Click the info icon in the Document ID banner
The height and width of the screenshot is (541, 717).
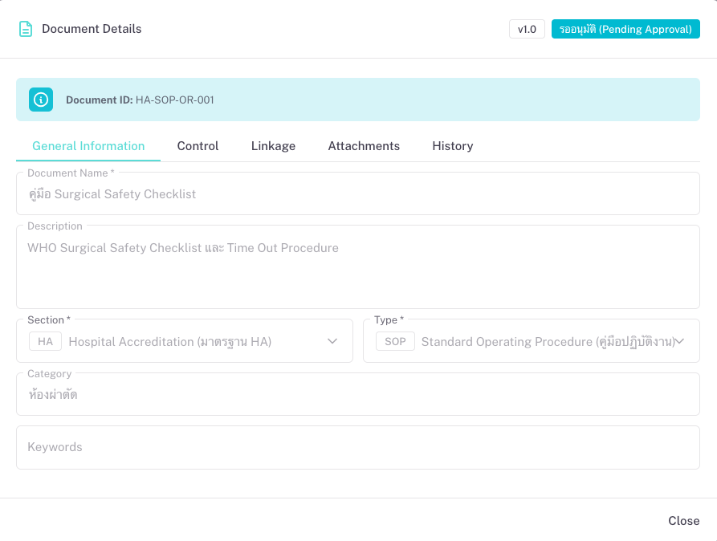[x=41, y=100]
